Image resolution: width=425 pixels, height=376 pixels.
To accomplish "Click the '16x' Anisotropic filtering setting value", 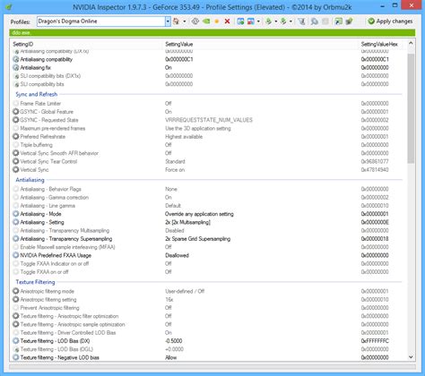I will click(169, 300).
